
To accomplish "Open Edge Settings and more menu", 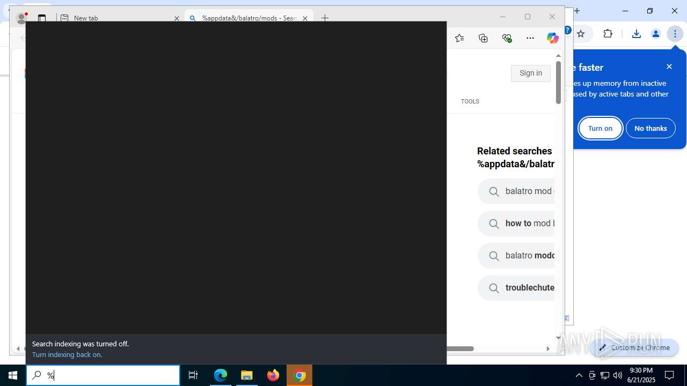I will coord(530,38).
